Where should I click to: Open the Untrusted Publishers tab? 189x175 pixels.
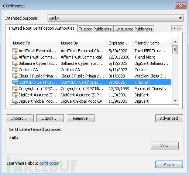pos(134,29)
